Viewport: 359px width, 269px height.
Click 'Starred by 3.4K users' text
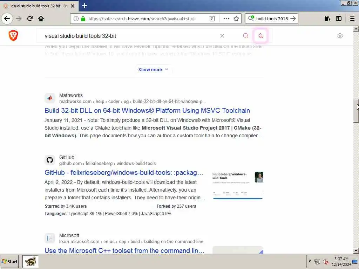[66, 206]
